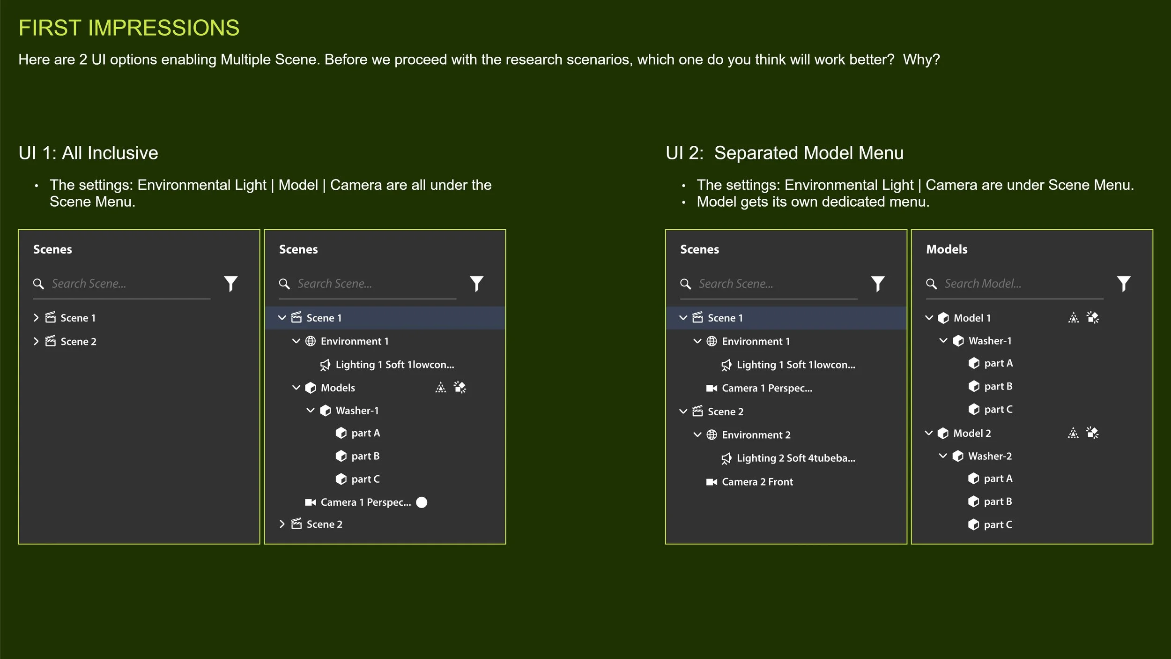Select the Camera 2 Front tree item
Viewport: 1171px width, 659px height.
[757, 482]
